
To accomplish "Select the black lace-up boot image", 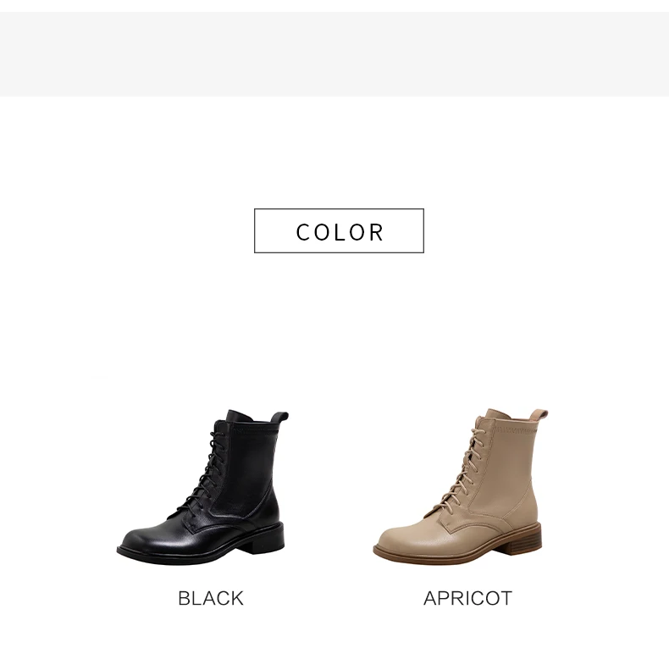I will (202, 487).
